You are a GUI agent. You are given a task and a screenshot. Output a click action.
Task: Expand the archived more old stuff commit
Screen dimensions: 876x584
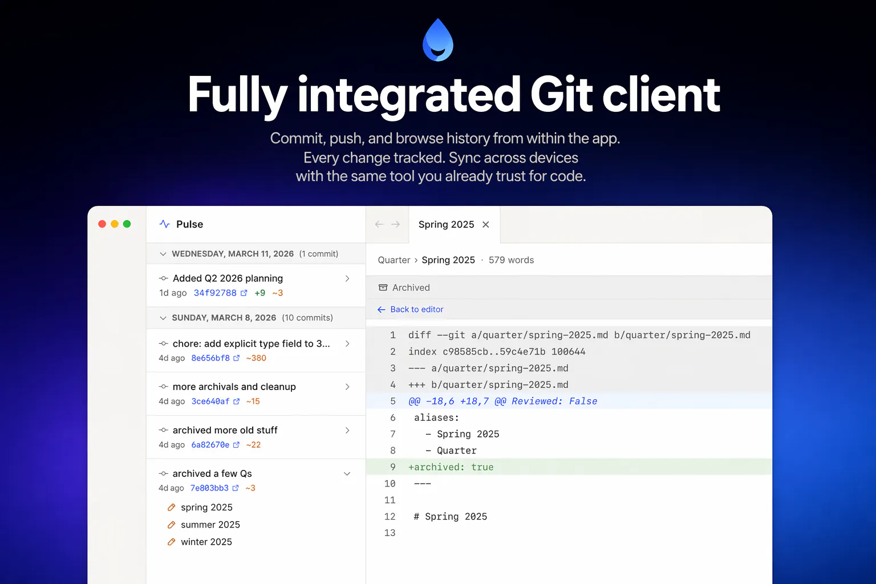point(347,430)
